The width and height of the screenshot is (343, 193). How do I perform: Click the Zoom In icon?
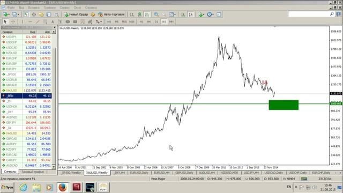click(156, 14)
